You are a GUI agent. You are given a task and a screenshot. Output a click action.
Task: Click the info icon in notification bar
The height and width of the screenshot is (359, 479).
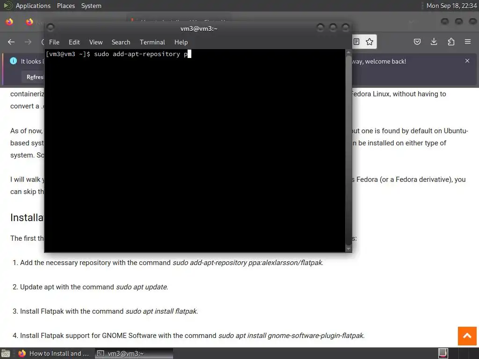click(x=14, y=61)
